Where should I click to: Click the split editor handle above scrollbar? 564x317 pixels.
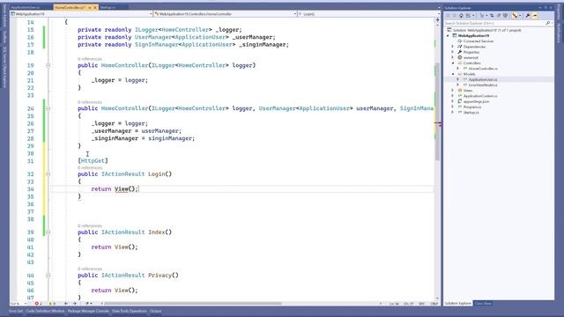[x=437, y=19]
